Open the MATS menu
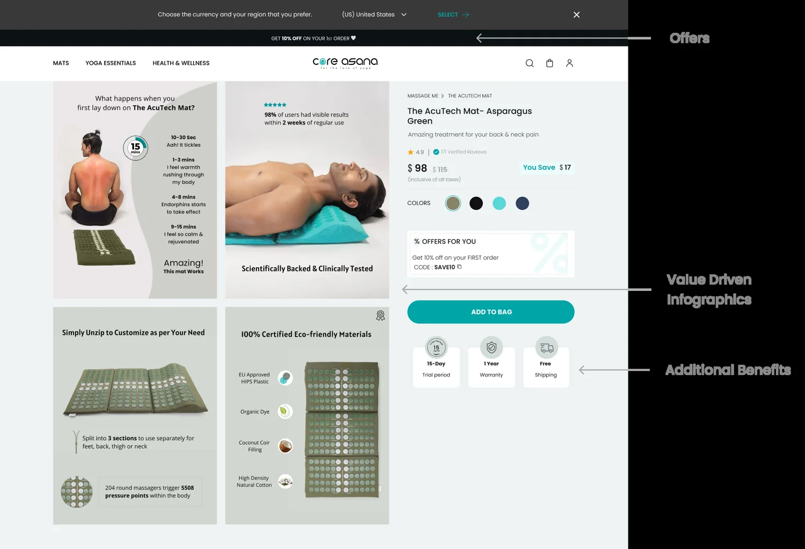Viewport: 805px width, 549px height. pyautogui.click(x=61, y=63)
